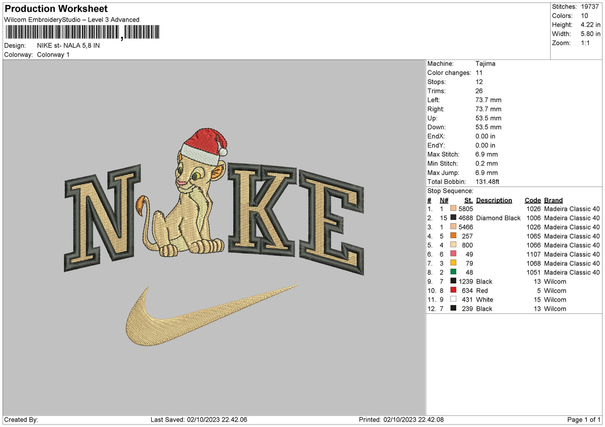Click the embroidery design preview image

pyautogui.click(x=214, y=237)
